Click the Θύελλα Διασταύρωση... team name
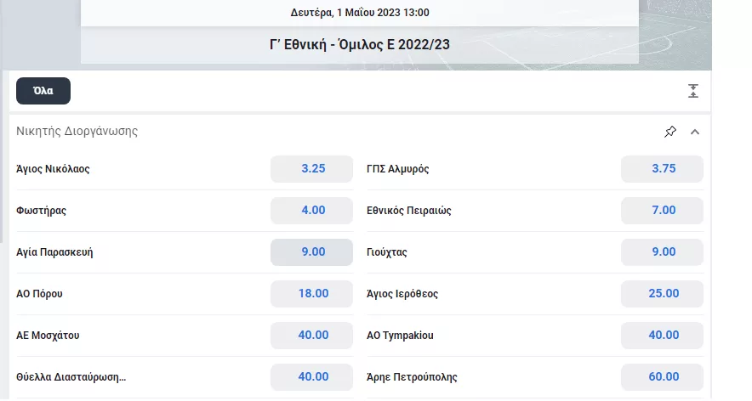This screenshot has height=401, width=752. tap(71, 377)
